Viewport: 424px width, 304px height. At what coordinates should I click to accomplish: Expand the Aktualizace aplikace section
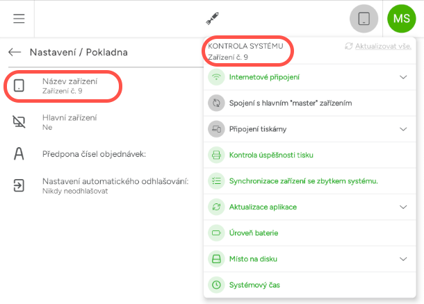[x=403, y=207]
